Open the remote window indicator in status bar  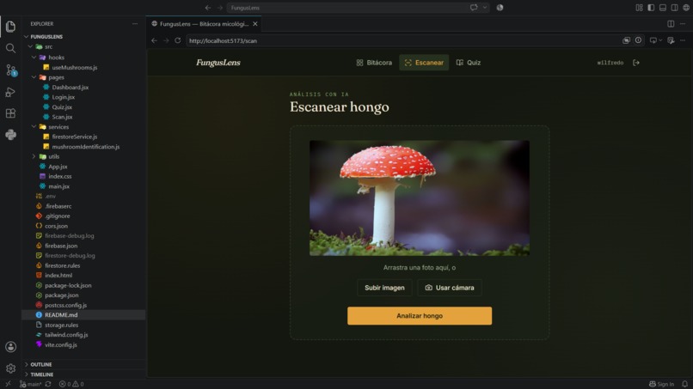(x=8, y=384)
